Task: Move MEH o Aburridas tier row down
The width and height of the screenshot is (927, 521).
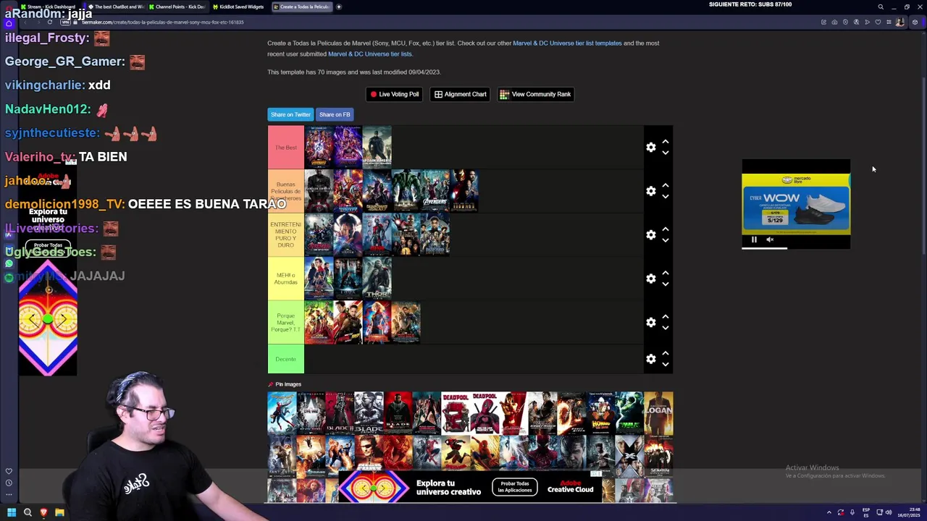Action: pos(665,284)
